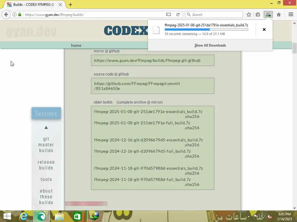Download ffmpeg-2024-12-16 essentials_build.7z
Viewport: 297px width, 222px height.
click(148, 140)
